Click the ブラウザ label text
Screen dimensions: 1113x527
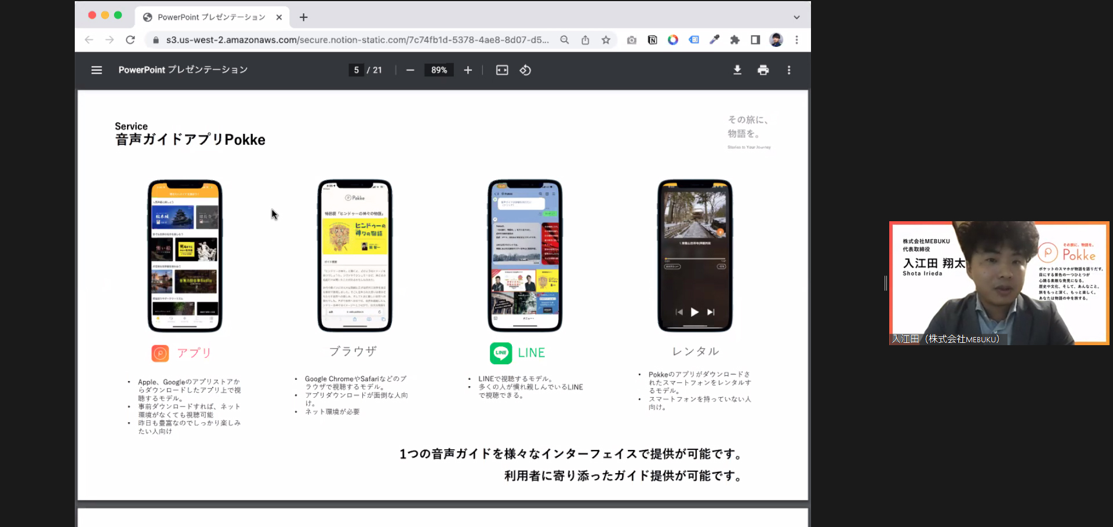tap(353, 352)
